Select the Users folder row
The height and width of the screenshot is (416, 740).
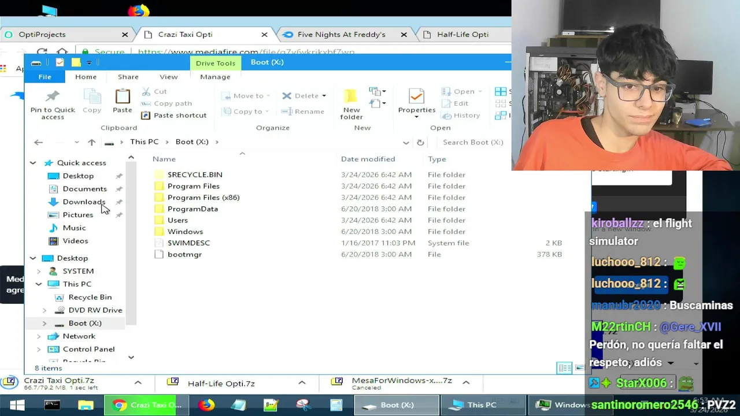pyautogui.click(x=358, y=220)
